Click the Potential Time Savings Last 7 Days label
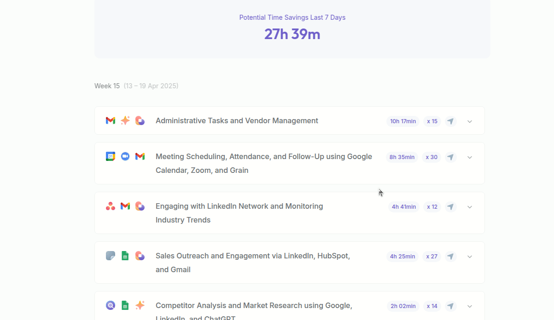Image resolution: width=554 pixels, height=320 pixels. coord(292,17)
